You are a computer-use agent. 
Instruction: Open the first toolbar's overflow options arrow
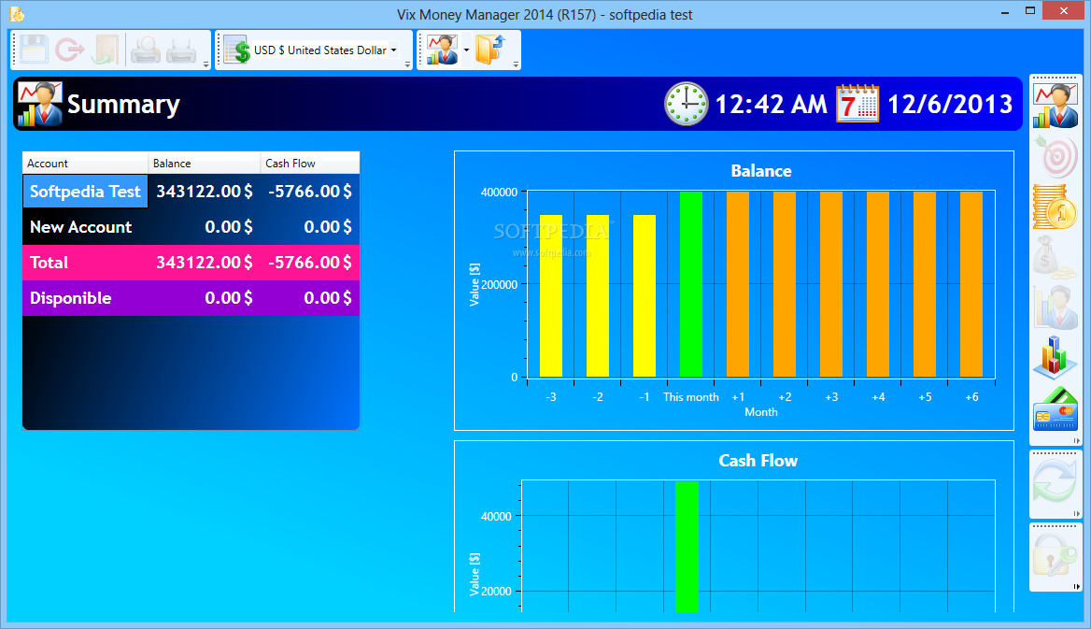pos(205,64)
